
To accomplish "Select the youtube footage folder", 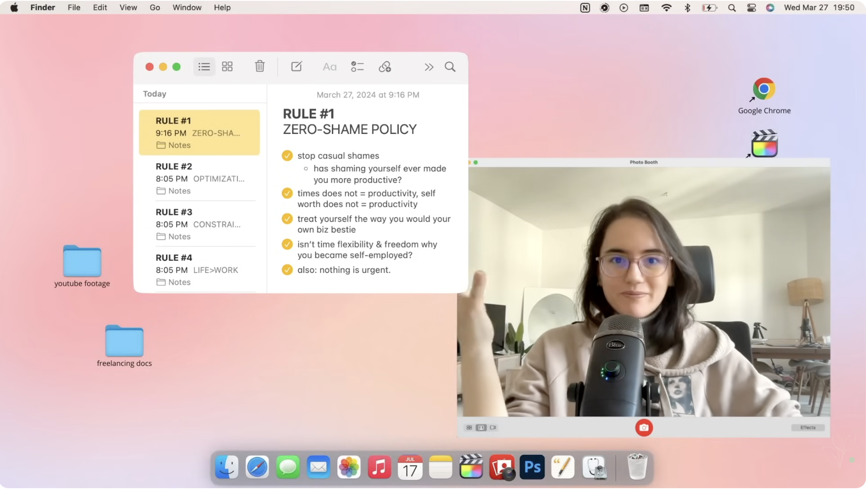I will (82, 266).
